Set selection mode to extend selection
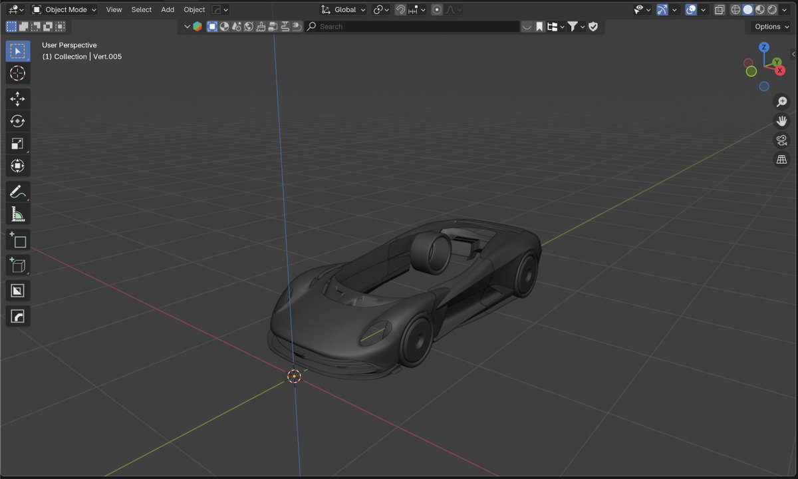 pyautogui.click(x=23, y=27)
